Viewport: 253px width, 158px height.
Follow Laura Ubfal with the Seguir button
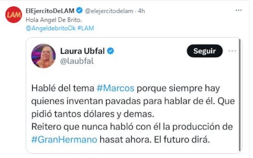205,51
